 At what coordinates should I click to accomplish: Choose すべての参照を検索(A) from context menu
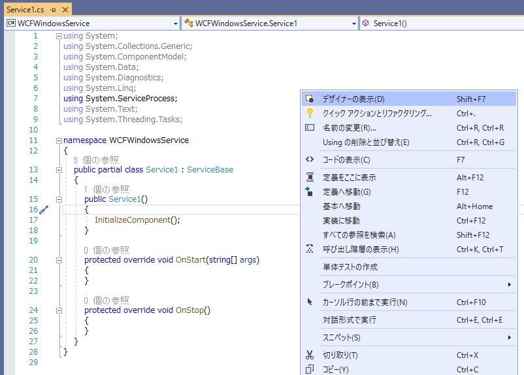pyautogui.click(x=360, y=235)
